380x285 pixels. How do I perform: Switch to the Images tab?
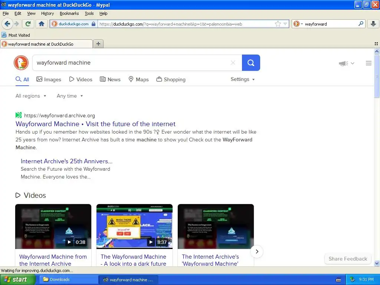click(49, 79)
